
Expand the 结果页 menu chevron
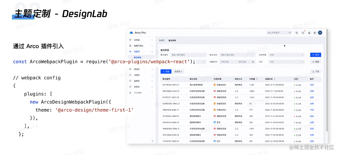coord(152,81)
